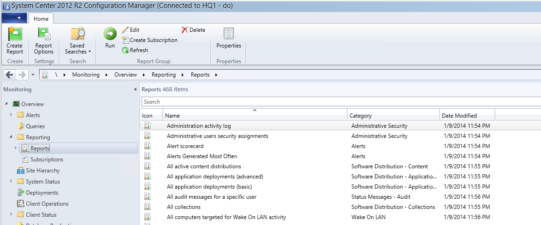This screenshot has width=541, height=225.
Task: Expand the Client Status tree node
Action: point(12,214)
